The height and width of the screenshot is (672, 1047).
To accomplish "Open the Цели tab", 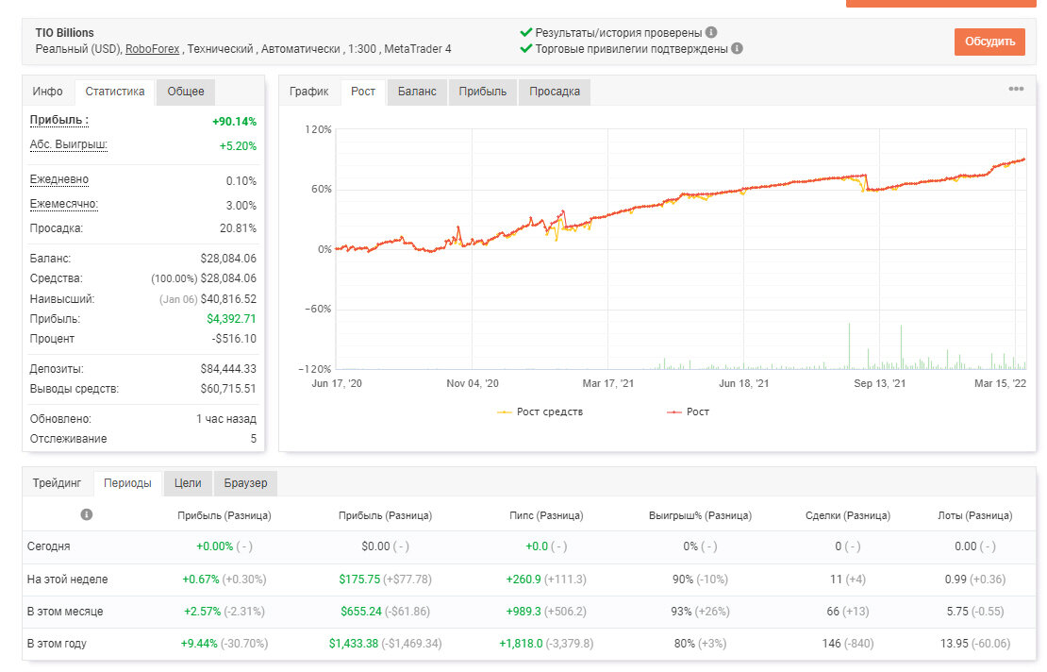I will pos(188,483).
